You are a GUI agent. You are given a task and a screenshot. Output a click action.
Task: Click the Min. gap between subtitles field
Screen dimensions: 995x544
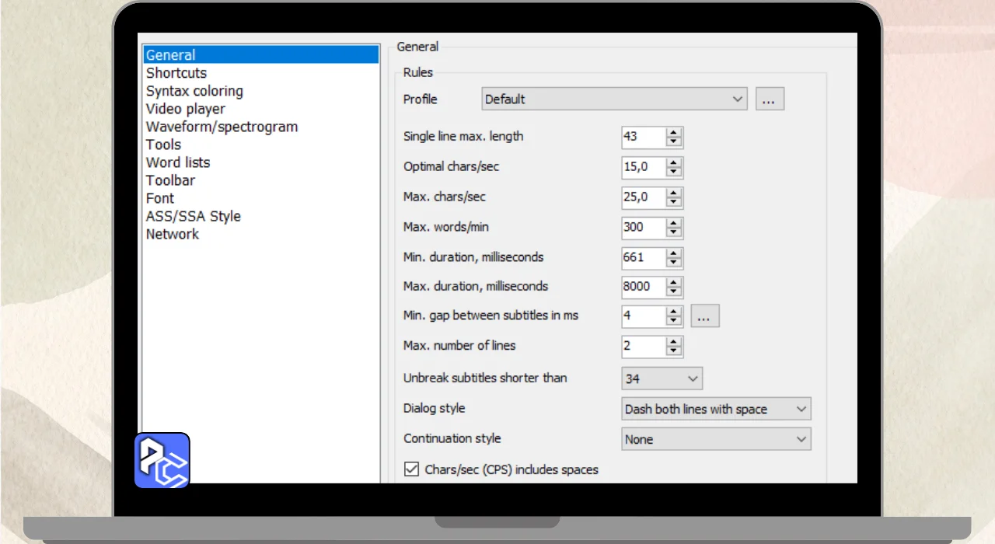(644, 316)
